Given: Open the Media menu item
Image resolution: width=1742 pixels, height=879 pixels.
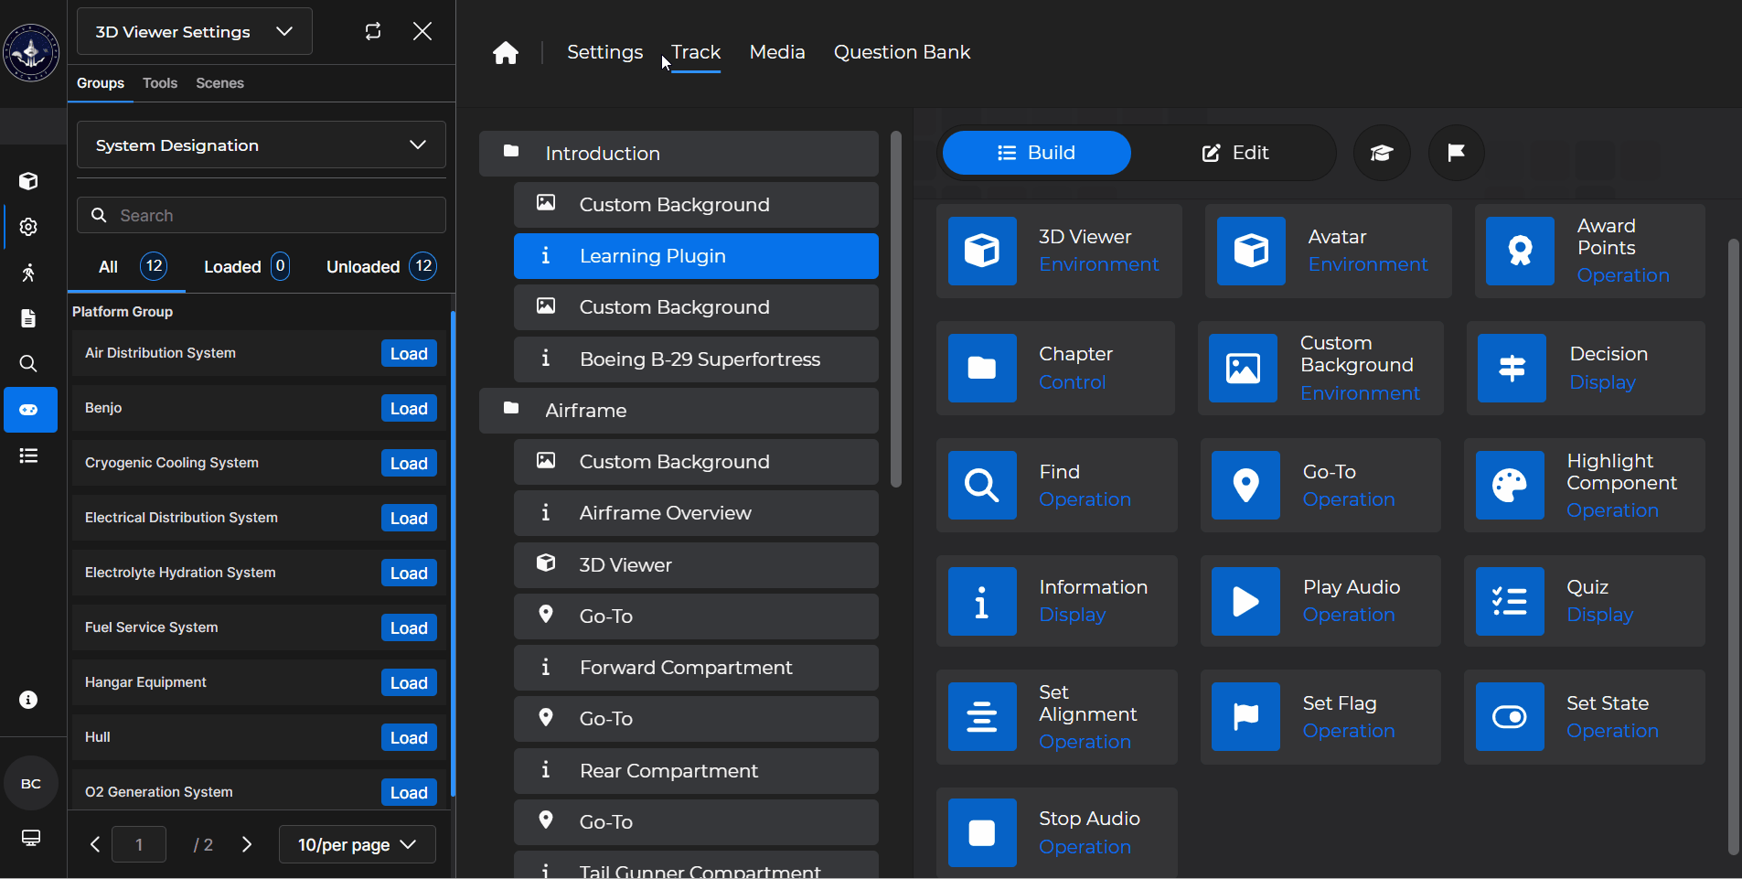Looking at the screenshot, I should click(777, 52).
